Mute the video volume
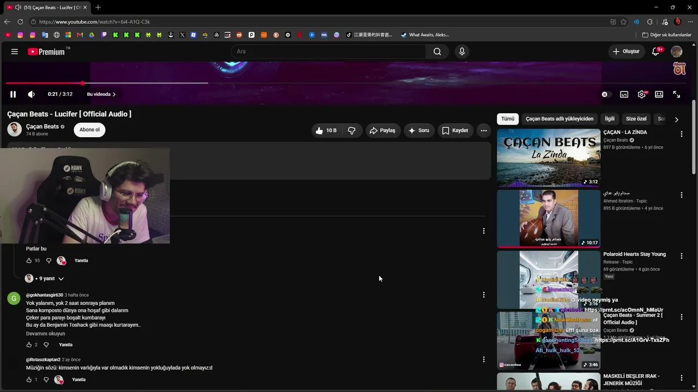Viewport: 698px width, 392px height. 32,94
